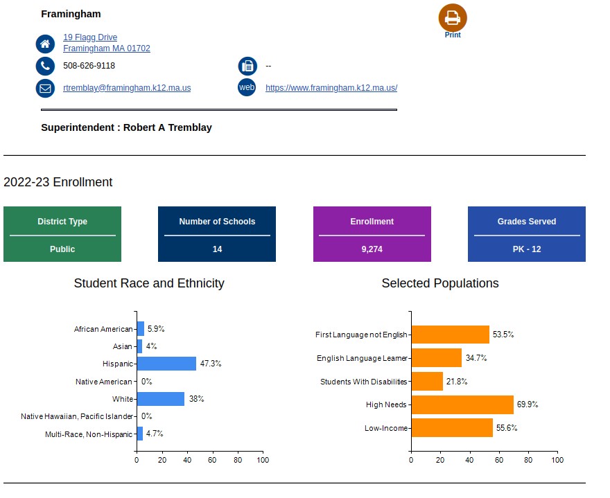Click the White bar in ethnicity chart

(160, 399)
